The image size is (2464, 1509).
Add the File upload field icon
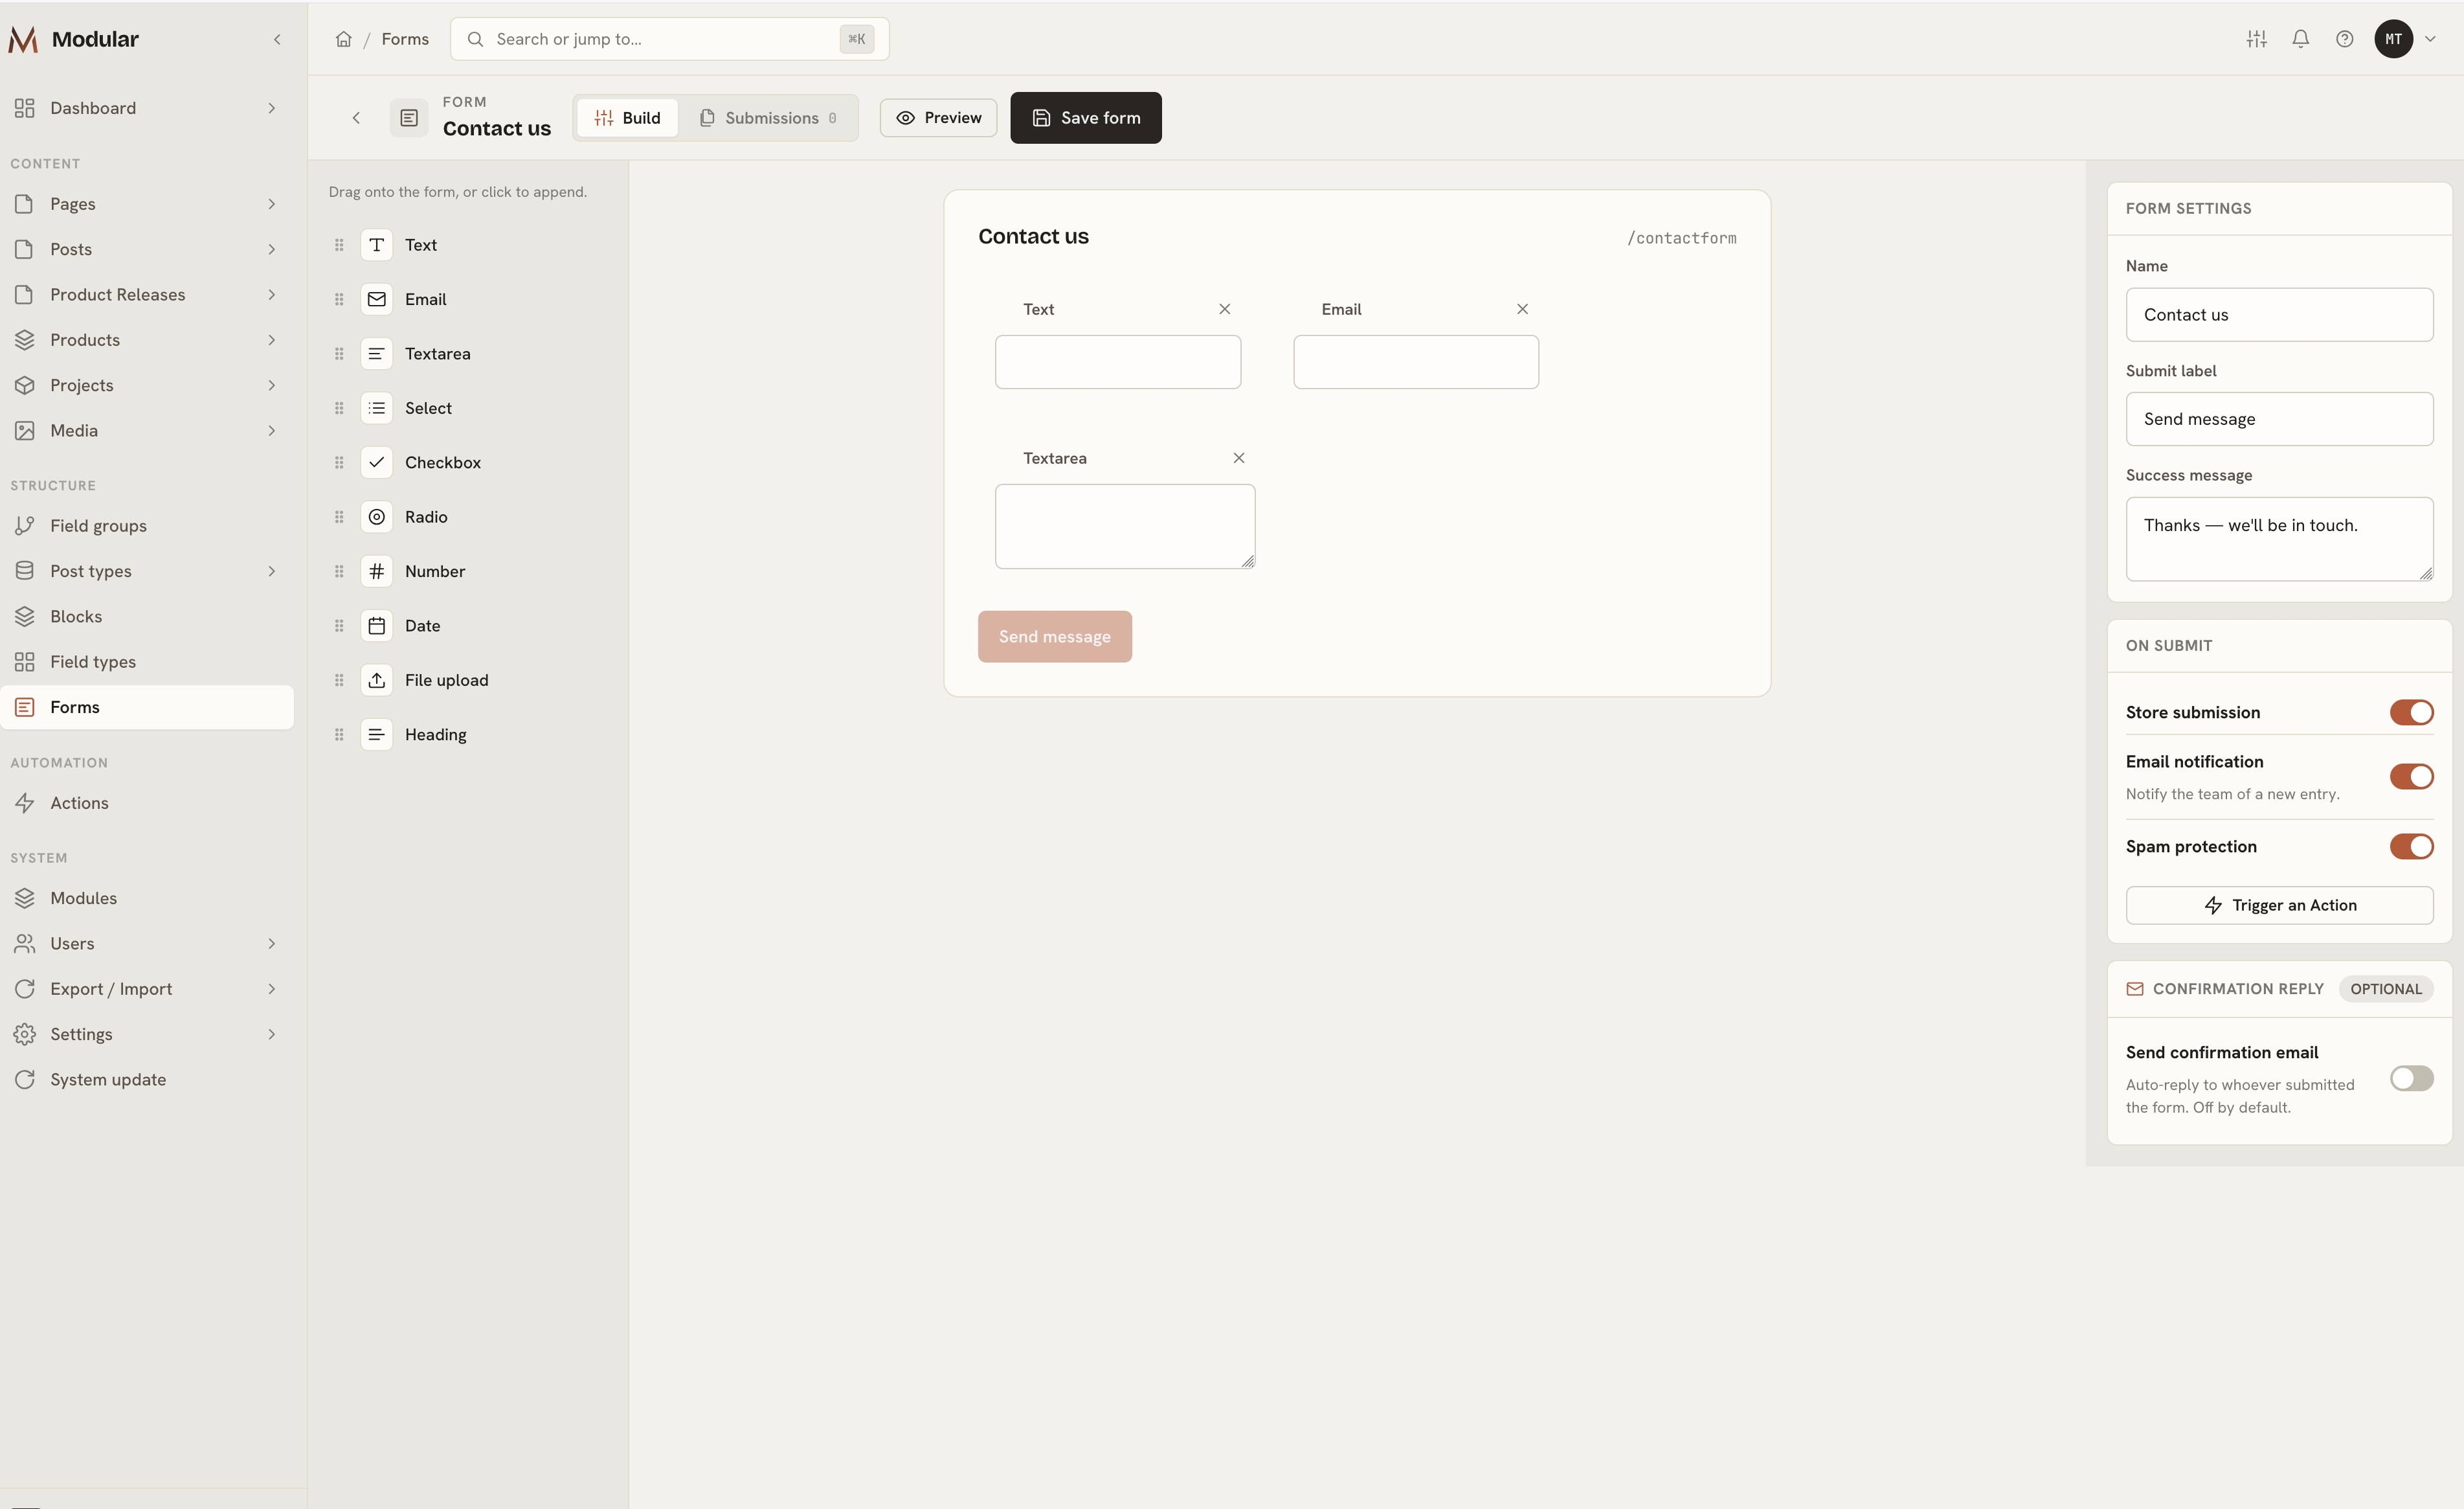point(376,679)
